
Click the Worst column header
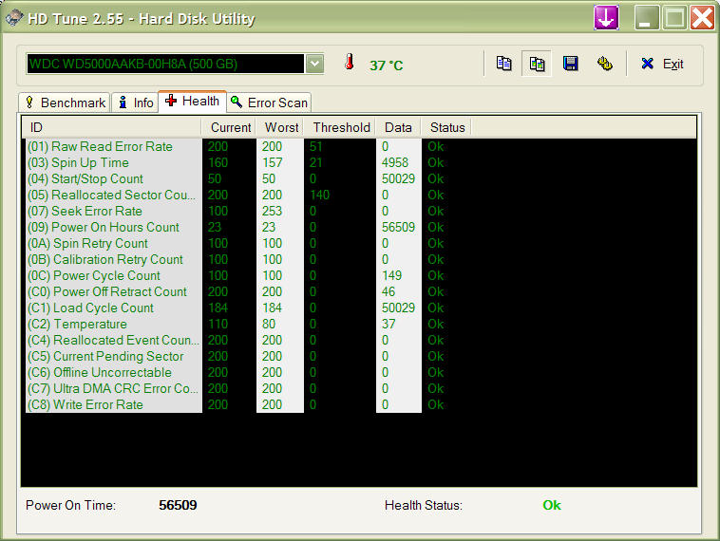pyautogui.click(x=280, y=127)
